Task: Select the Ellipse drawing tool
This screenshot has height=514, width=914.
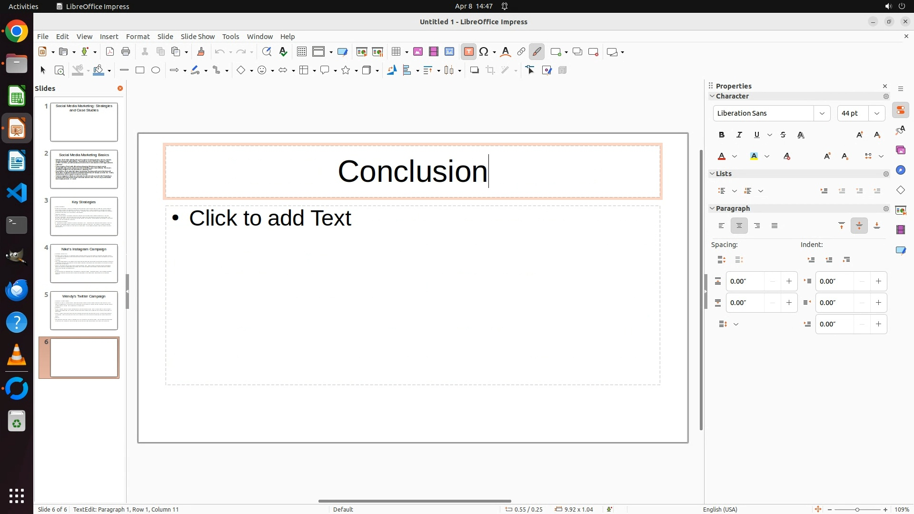Action: click(x=156, y=70)
